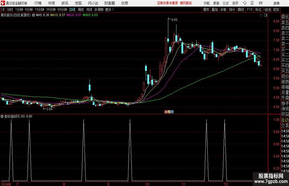Click the 画线 draw line toolbar button

[241, 10]
